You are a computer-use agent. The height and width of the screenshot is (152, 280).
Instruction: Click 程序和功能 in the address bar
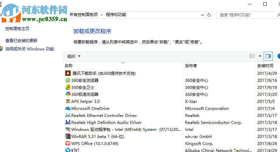pyautogui.click(x=116, y=15)
